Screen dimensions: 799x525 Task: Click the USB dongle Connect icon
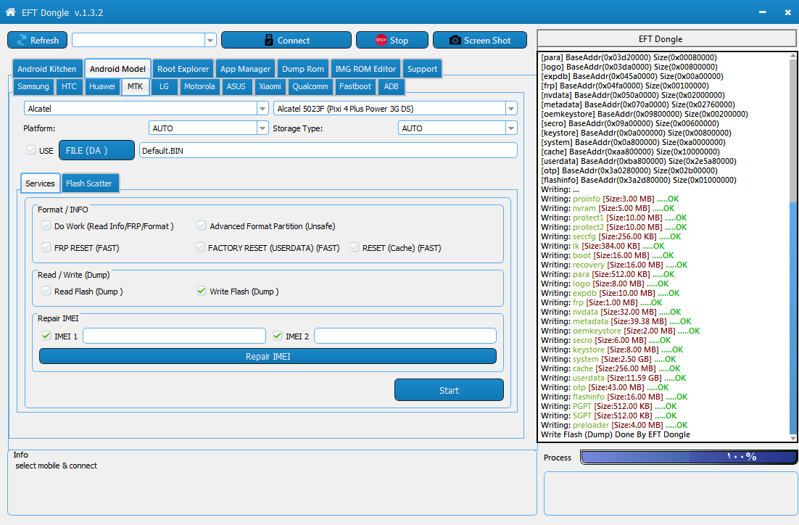click(x=269, y=41)
